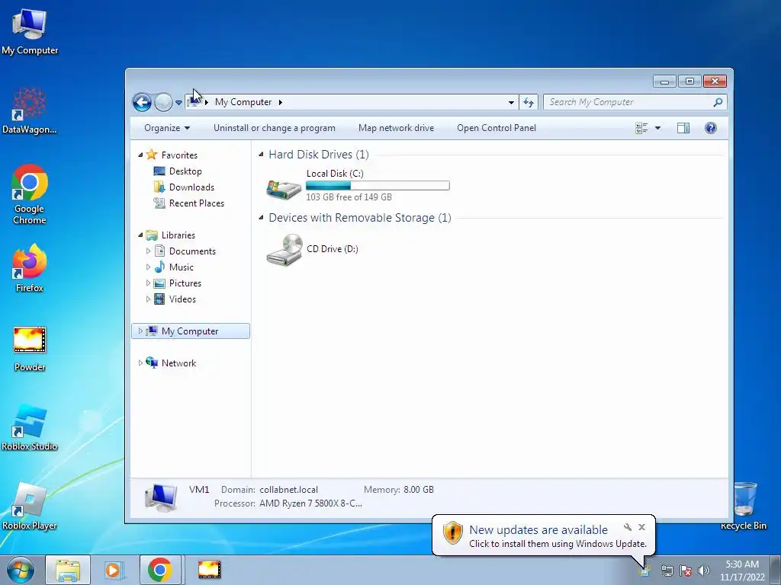
Task: Launch the DataWagon desktop shortcut
Action: pyautogui.click(x=30, y=110)
